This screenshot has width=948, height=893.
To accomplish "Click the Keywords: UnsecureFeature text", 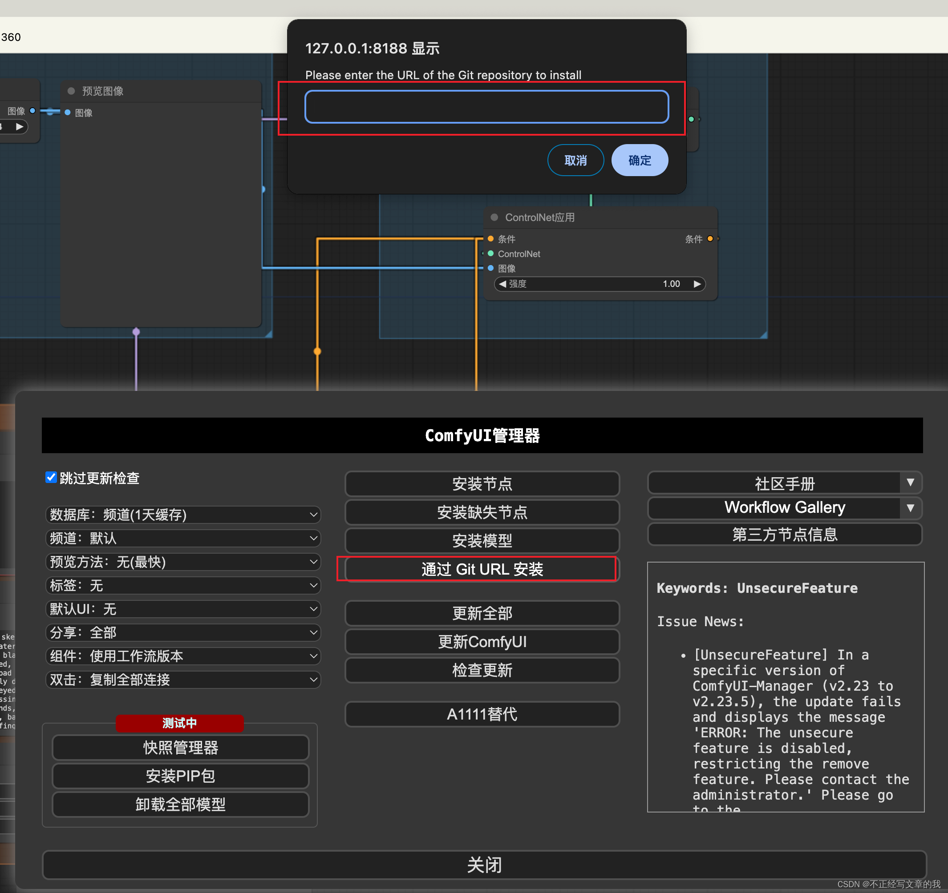I will coord(757,588).
